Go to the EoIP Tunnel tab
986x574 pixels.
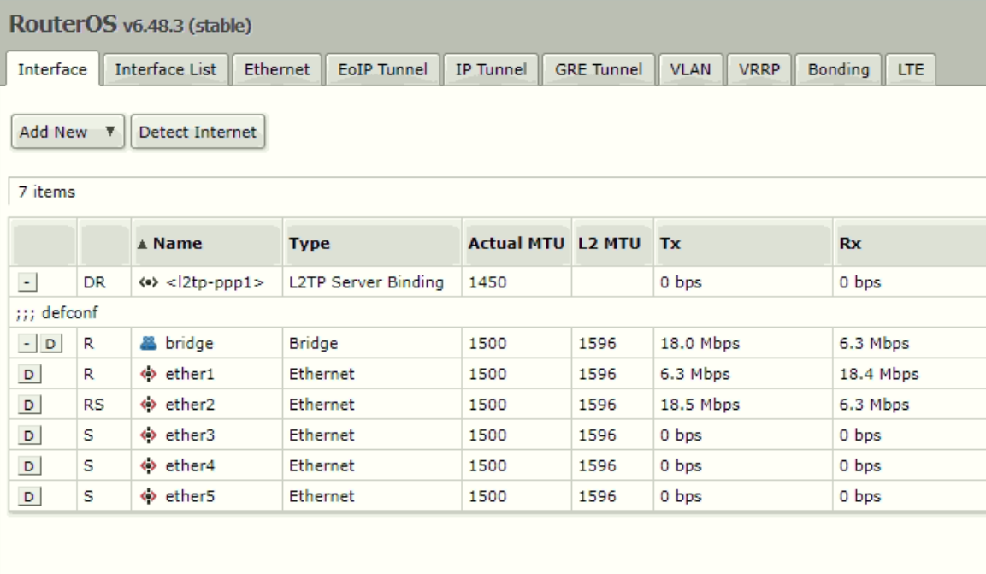(x=382, y=69)
